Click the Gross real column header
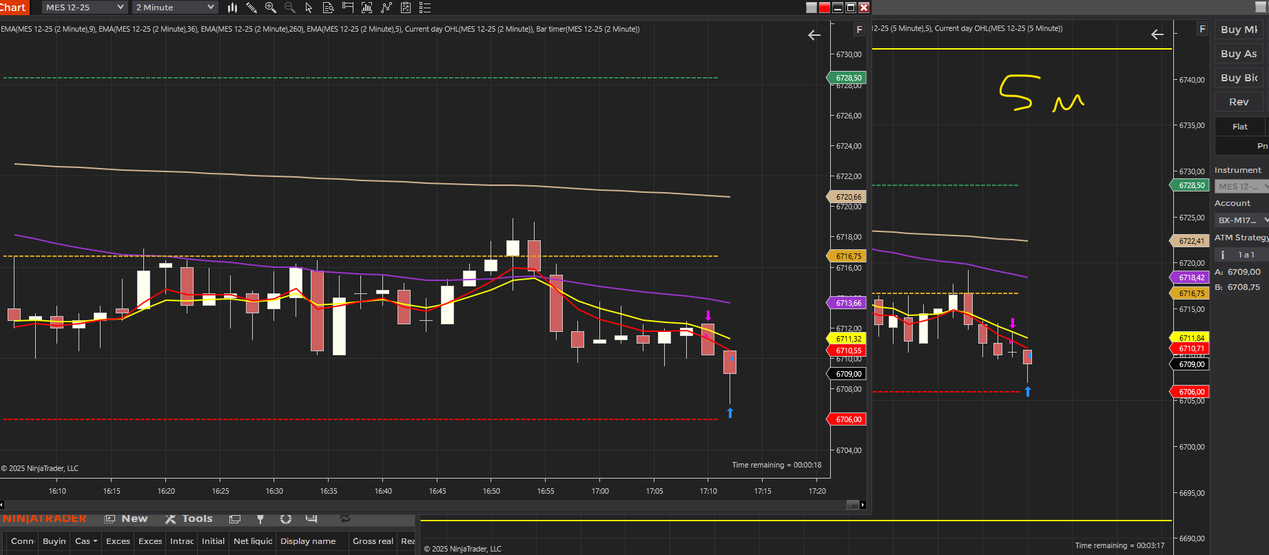 coord(373,541)
